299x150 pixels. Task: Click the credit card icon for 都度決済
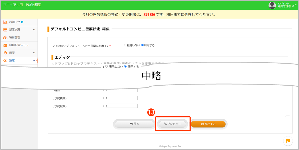click(x=5, y=30)
